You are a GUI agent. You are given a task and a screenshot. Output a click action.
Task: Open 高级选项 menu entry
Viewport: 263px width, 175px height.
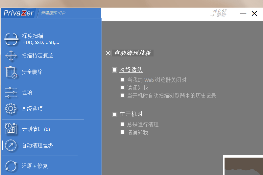32,109
